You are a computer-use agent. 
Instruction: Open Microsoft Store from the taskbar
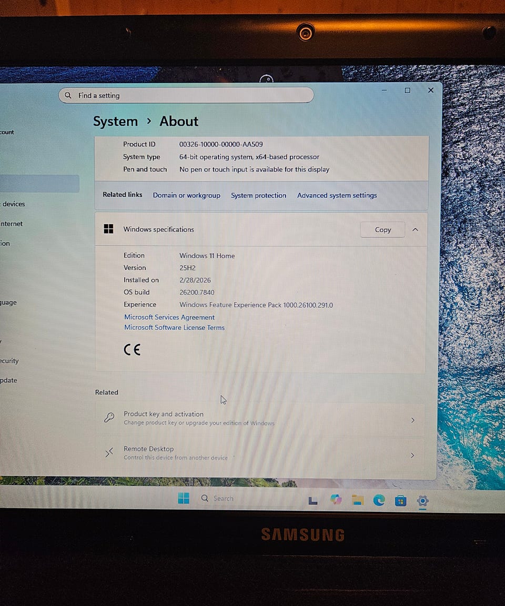(x=401, y=501)
